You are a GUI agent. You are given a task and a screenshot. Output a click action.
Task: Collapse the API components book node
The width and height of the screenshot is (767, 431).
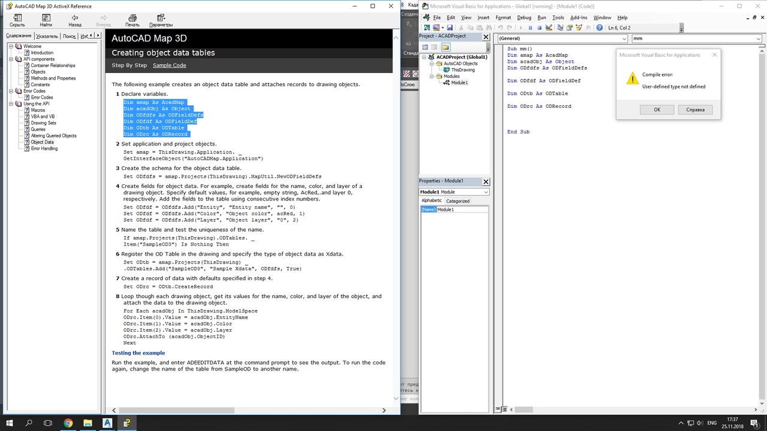click(11, 59)
